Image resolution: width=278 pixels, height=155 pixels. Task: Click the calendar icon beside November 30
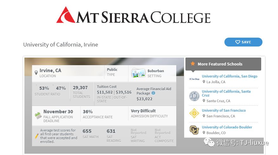coord(38,115)
